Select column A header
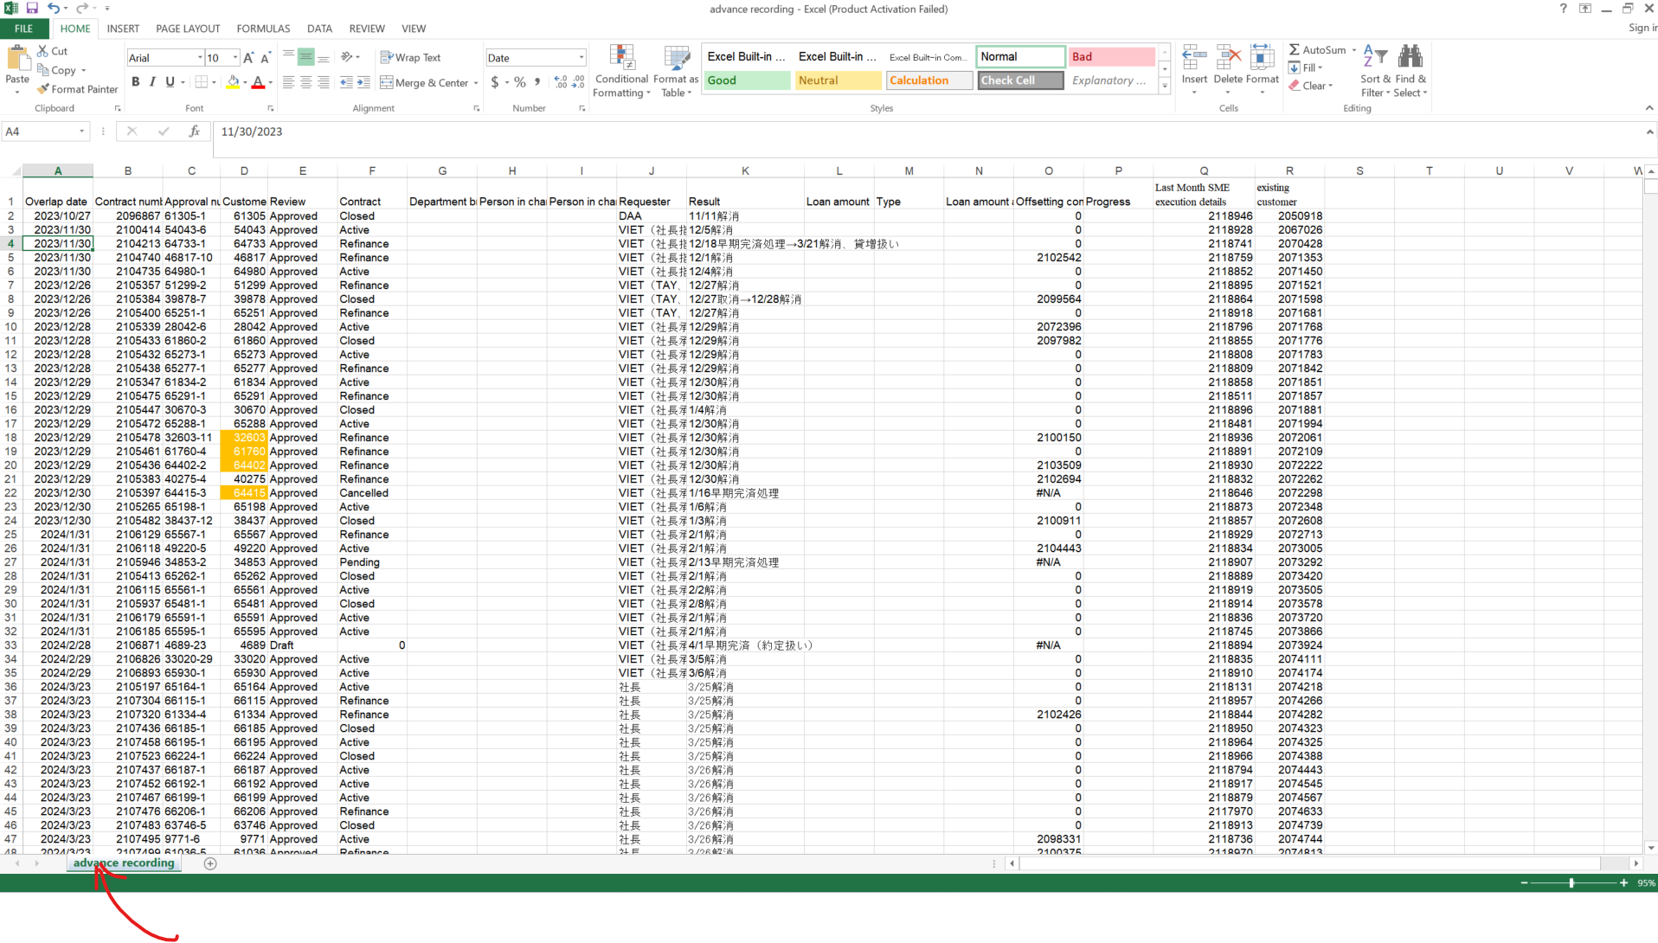Image resolution: width=1658 pixels, height=943 pixels. click(x=58, y=170)
